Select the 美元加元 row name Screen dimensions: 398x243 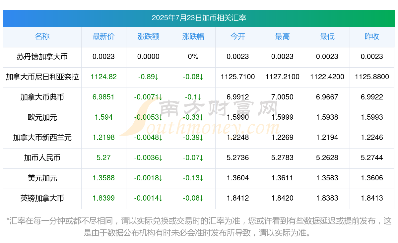click(x=42, y=178)
